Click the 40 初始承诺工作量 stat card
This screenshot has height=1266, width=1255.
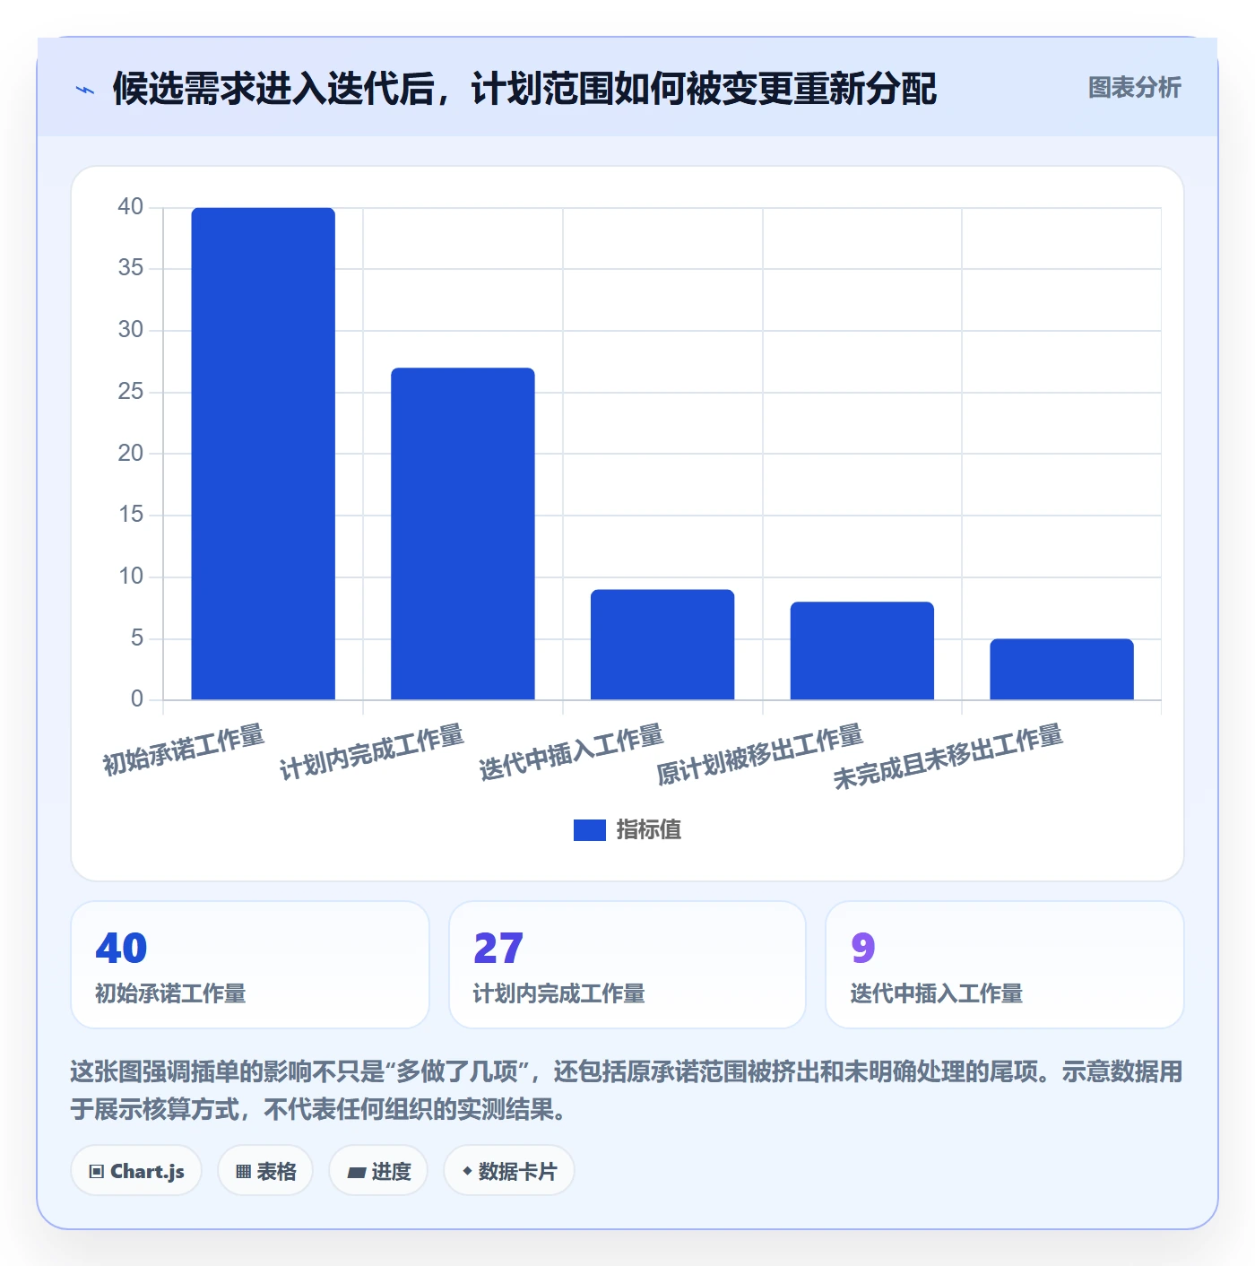click(x=250, y=965)
